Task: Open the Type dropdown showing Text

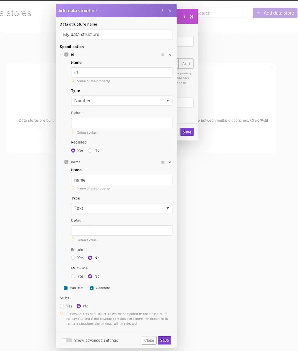Action: (x=121, y=208)
